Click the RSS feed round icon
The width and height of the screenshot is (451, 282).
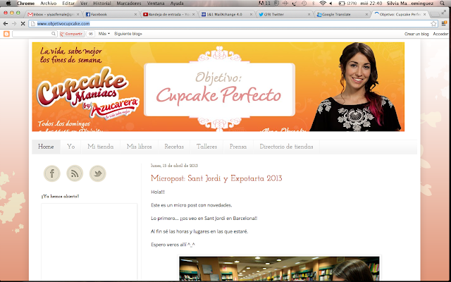click(75, 173)
